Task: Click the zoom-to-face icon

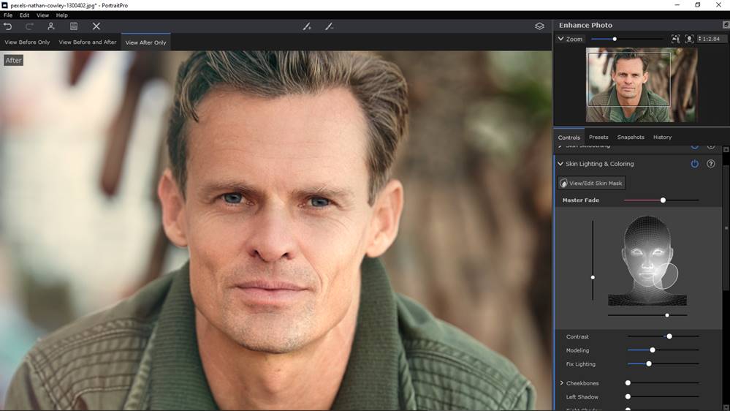Action: [x=690, y=39]
